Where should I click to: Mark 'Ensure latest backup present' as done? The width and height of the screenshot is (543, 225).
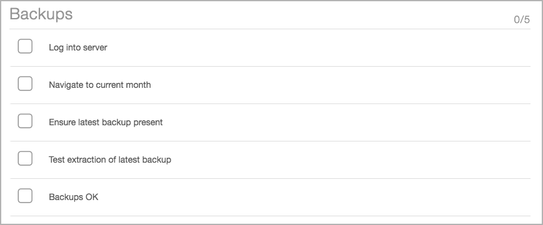(25, 121)
